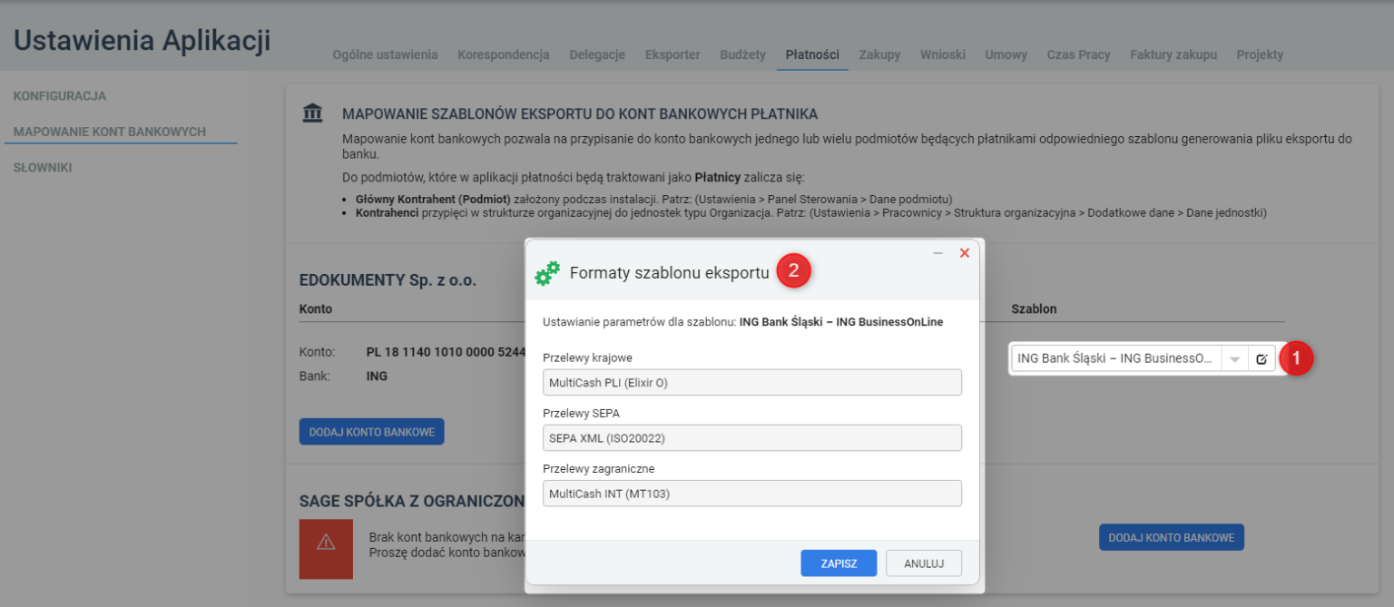
Task: Click the edit template icon next to ING dropdown
Action: pos(1261,359)
